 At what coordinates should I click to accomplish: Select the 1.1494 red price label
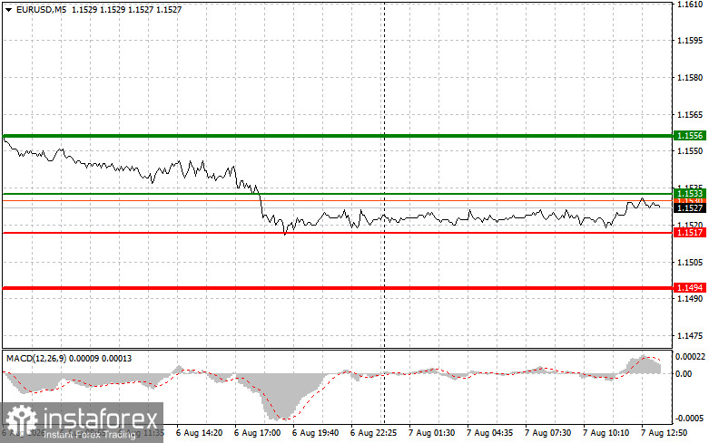690,288
